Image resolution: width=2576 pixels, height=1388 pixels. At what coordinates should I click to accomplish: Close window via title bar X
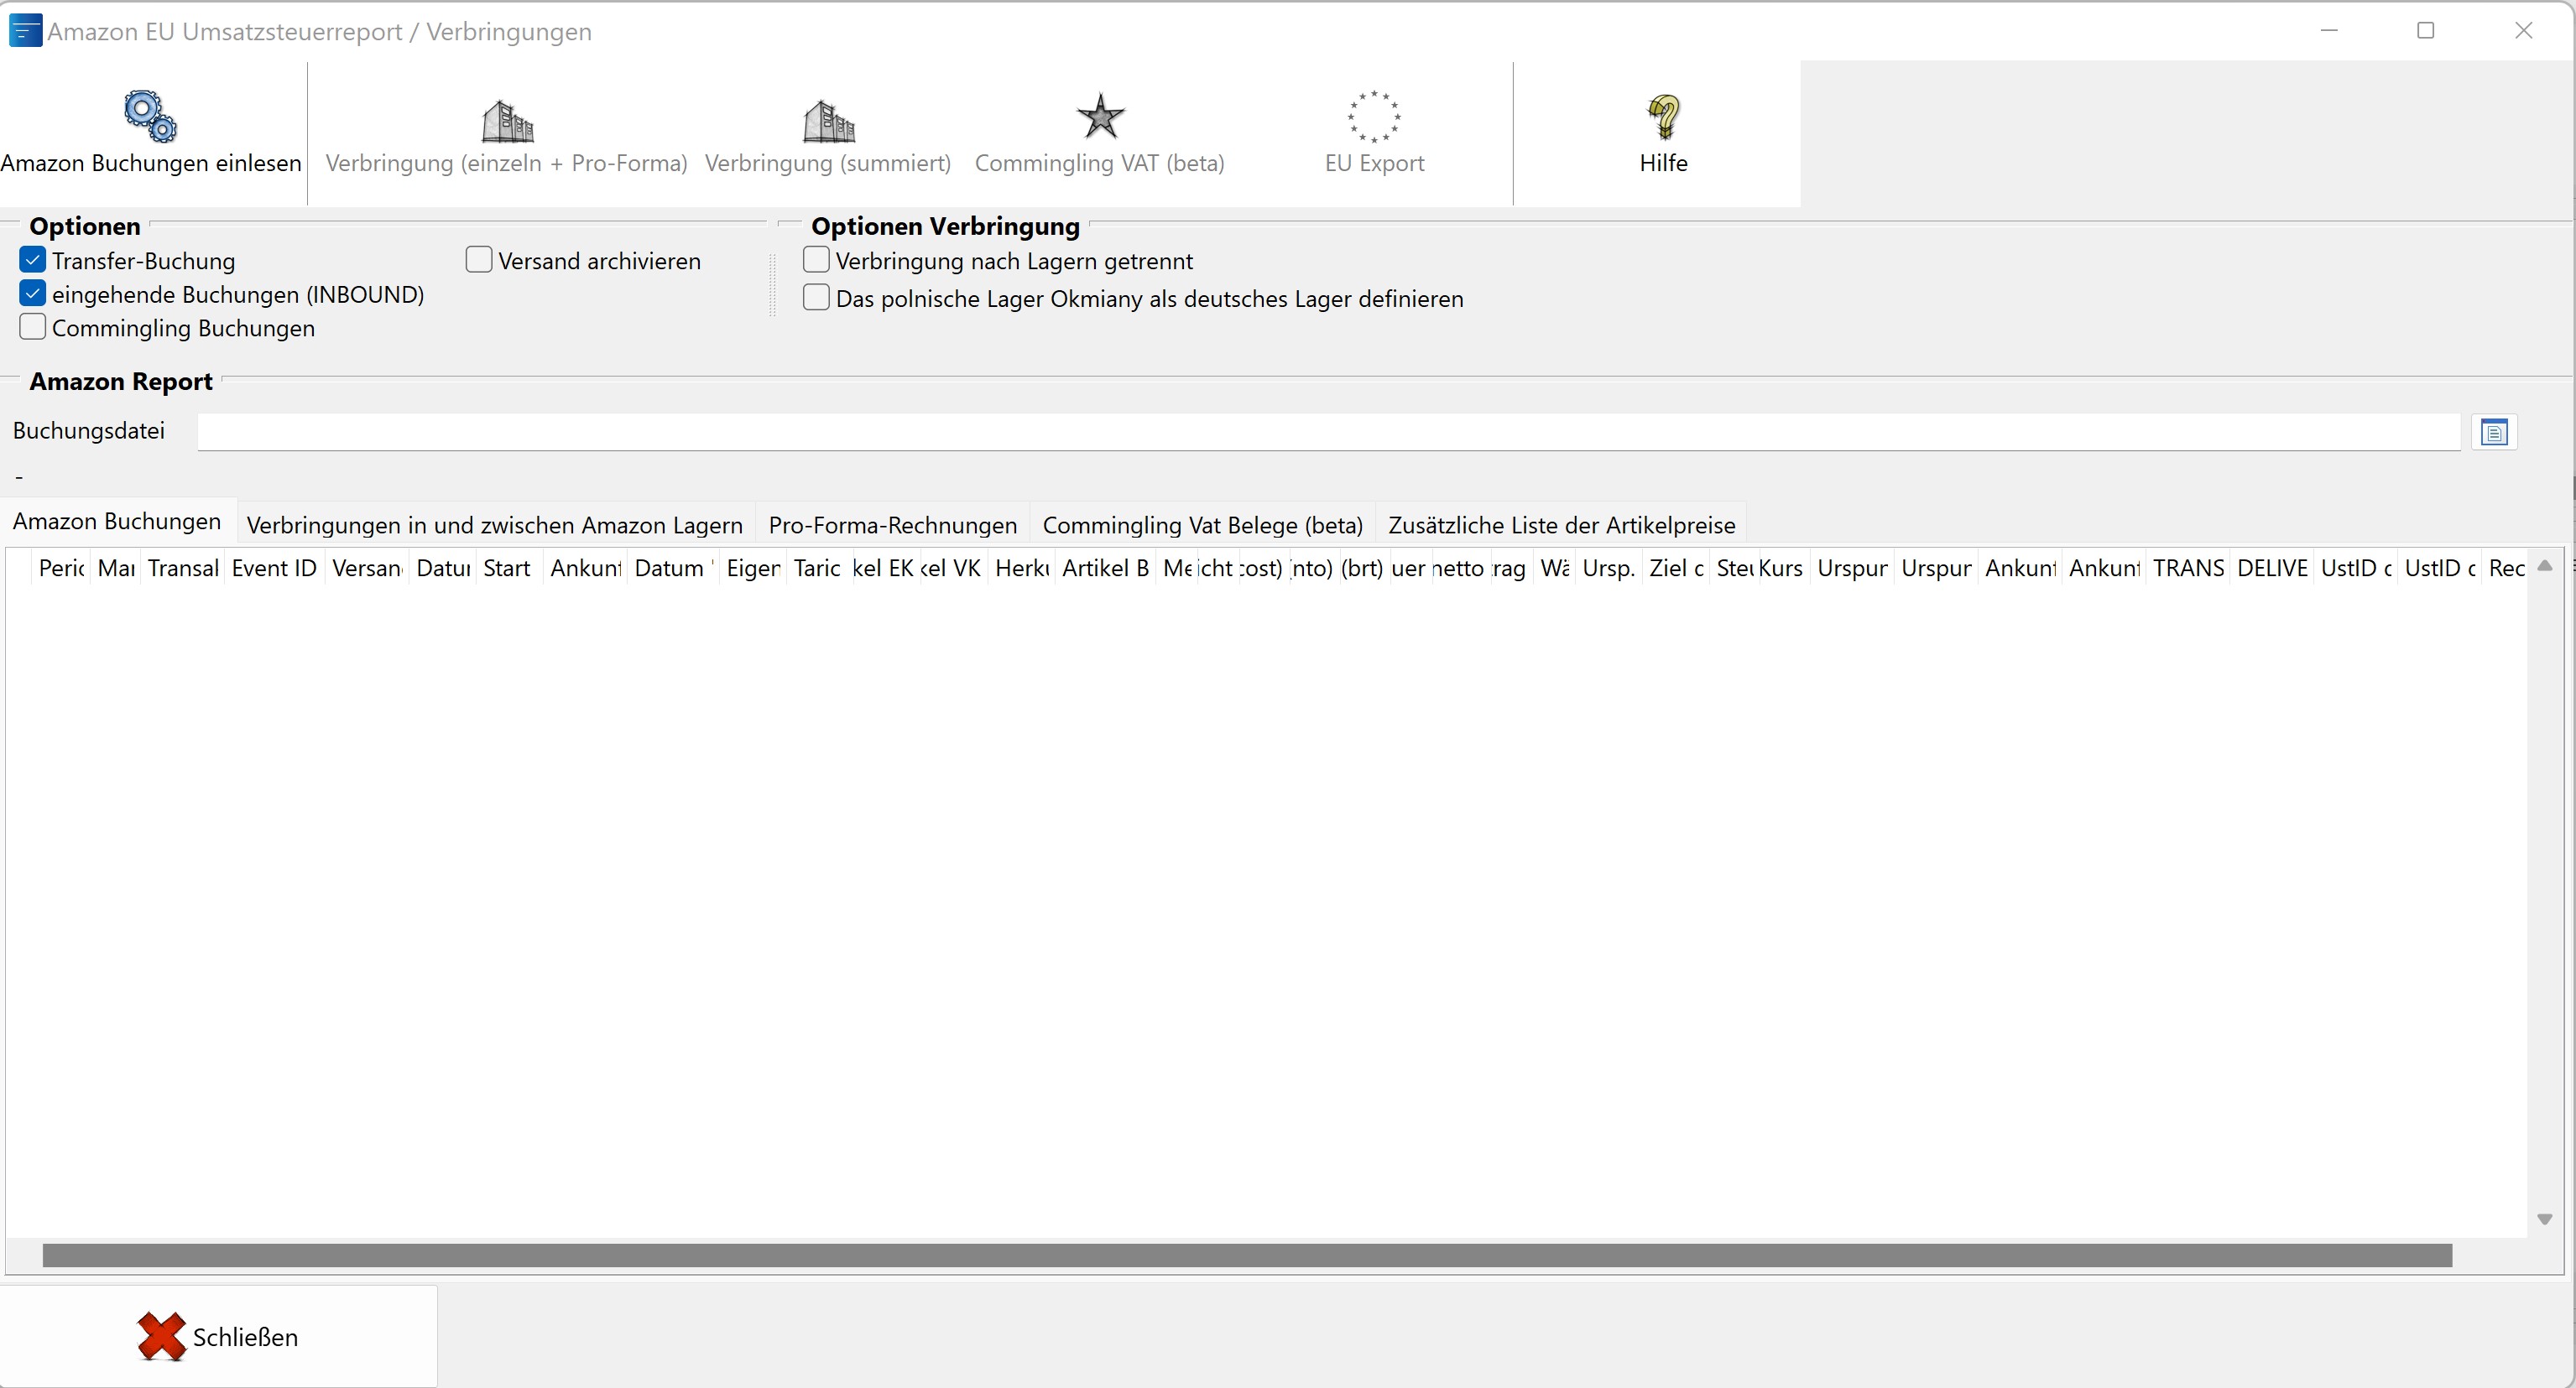click(2523, 31)
